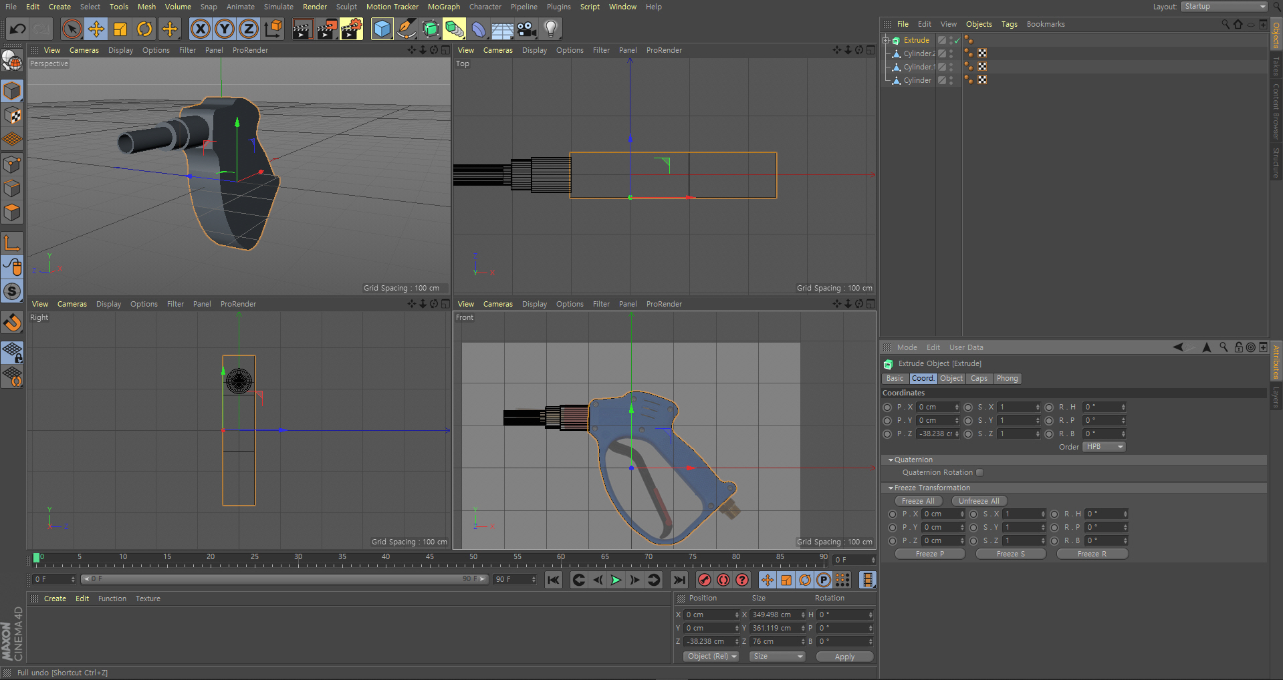Click the Undo arrow icon
Viewport: 1283px width, 680px height.
tap(18, 29)
